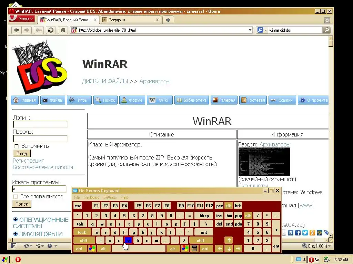Click the right arrow key on on-screen keyboard
The image size is (353, 264).
[238, 249]
